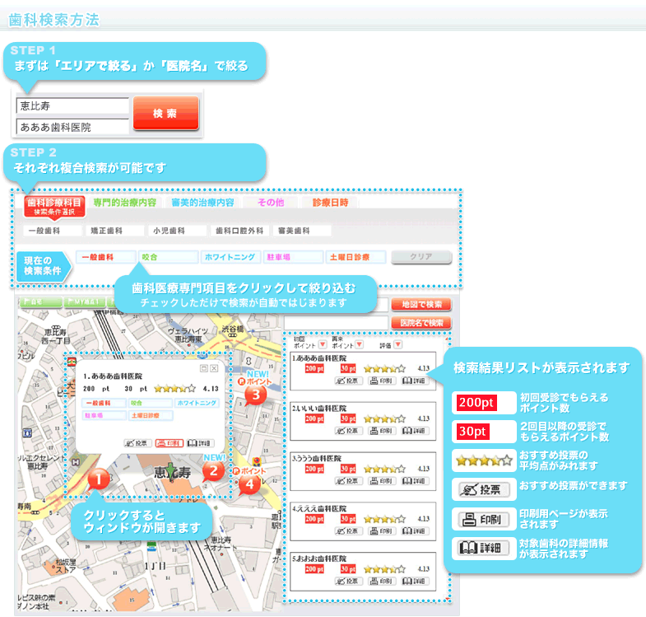Screen dimensions: 646x617
Task: Toggle the 一般歯科 filter option
Action: click(x=53, y=231)
